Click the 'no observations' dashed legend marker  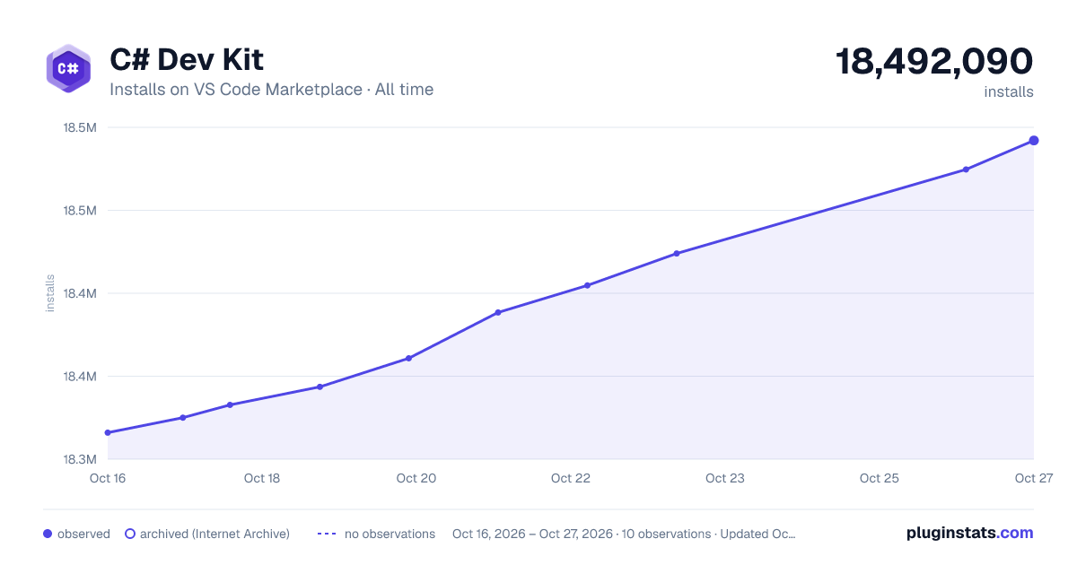(327, 534)
